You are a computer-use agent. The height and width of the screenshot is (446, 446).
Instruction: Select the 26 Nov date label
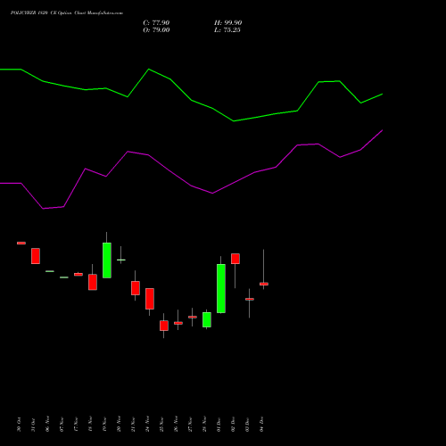pos(176,425)
